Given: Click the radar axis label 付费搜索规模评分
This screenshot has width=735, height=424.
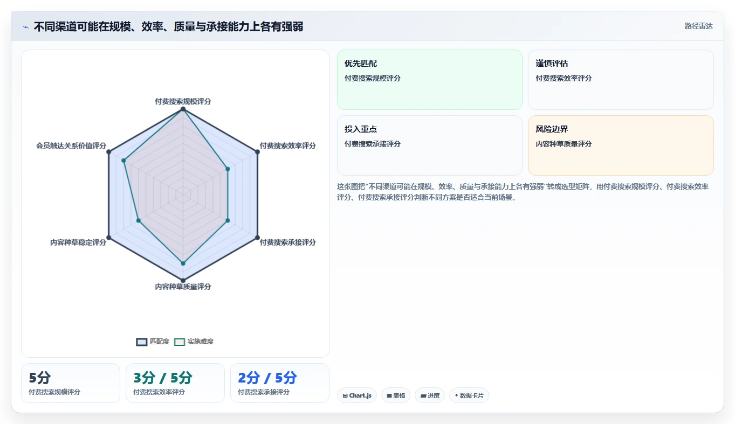Looking at the screenshot, I should click(183, 101).
